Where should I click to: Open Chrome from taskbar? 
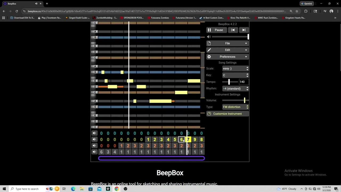coord(117,189)
